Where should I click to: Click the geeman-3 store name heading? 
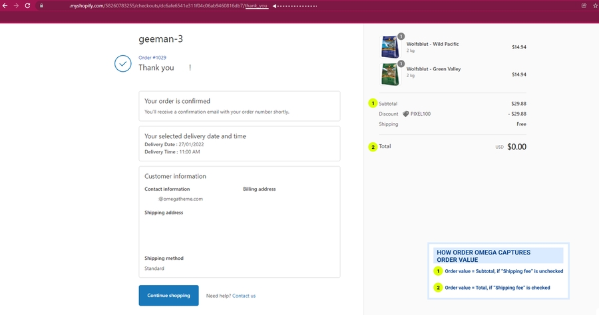[160, 39]
